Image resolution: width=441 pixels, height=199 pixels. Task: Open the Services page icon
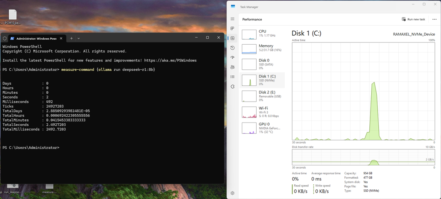click(232, 86)
